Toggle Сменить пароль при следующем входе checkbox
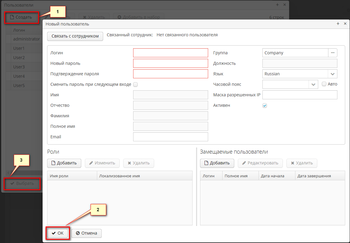 click(x=135, y=85)
